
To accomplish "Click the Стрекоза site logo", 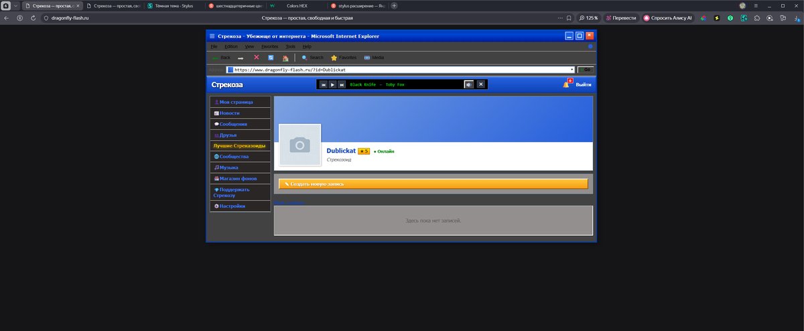I will pyautogui.click(x=227, y=85).
